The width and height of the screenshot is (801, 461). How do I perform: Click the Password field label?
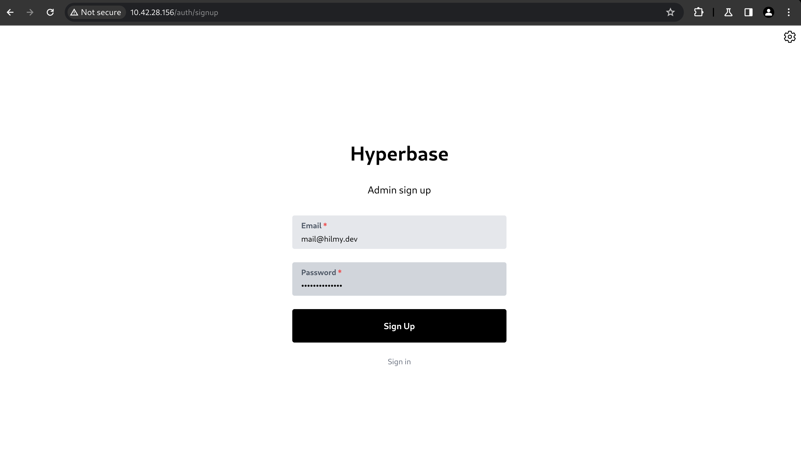tap(318, 272)
